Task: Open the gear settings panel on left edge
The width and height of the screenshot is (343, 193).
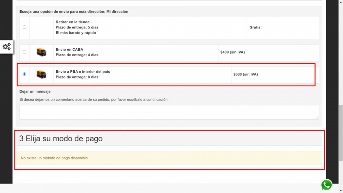Action: click(7, 47)
